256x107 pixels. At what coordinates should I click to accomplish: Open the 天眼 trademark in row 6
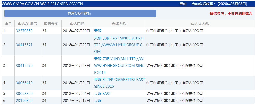[x=98, y=101]
